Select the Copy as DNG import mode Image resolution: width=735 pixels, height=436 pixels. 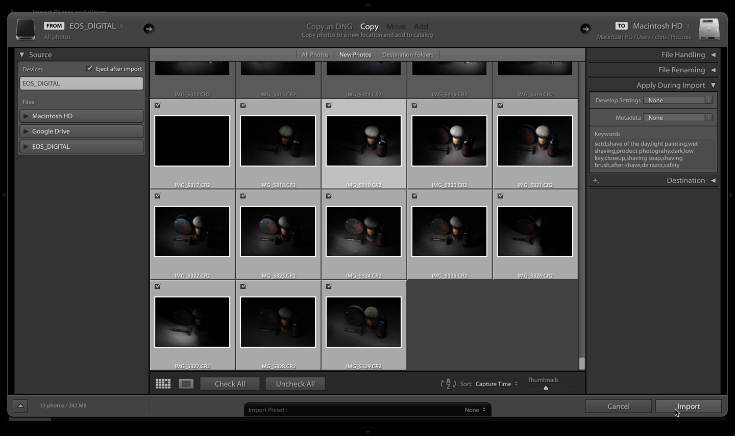click(329, 26)
